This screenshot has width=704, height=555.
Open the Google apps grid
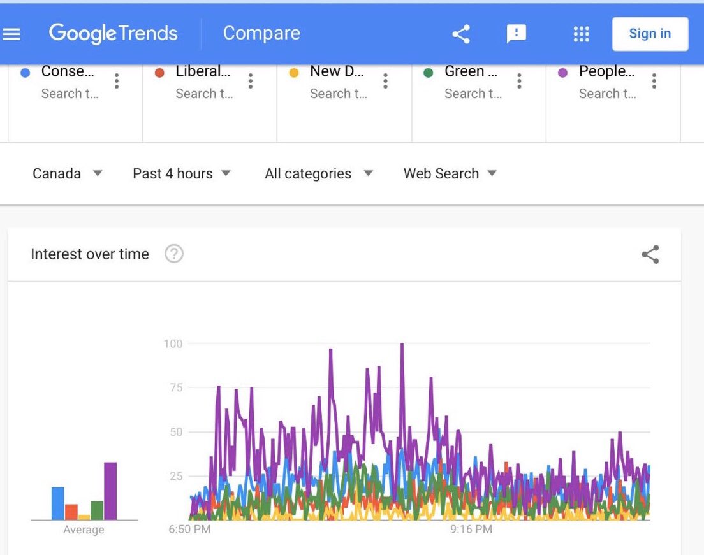click(x=582, y=34)
